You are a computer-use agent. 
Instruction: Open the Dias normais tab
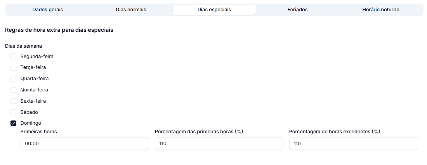(x=131, y=10)
